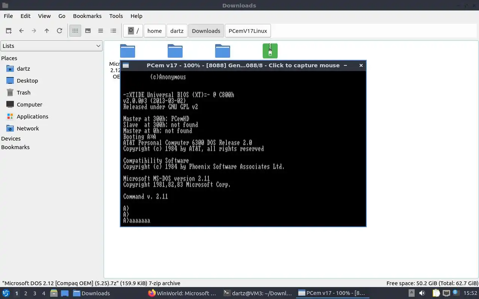Click the show desktop panel icon
This screenshot has height=299, width=479.
click(65, 293)
